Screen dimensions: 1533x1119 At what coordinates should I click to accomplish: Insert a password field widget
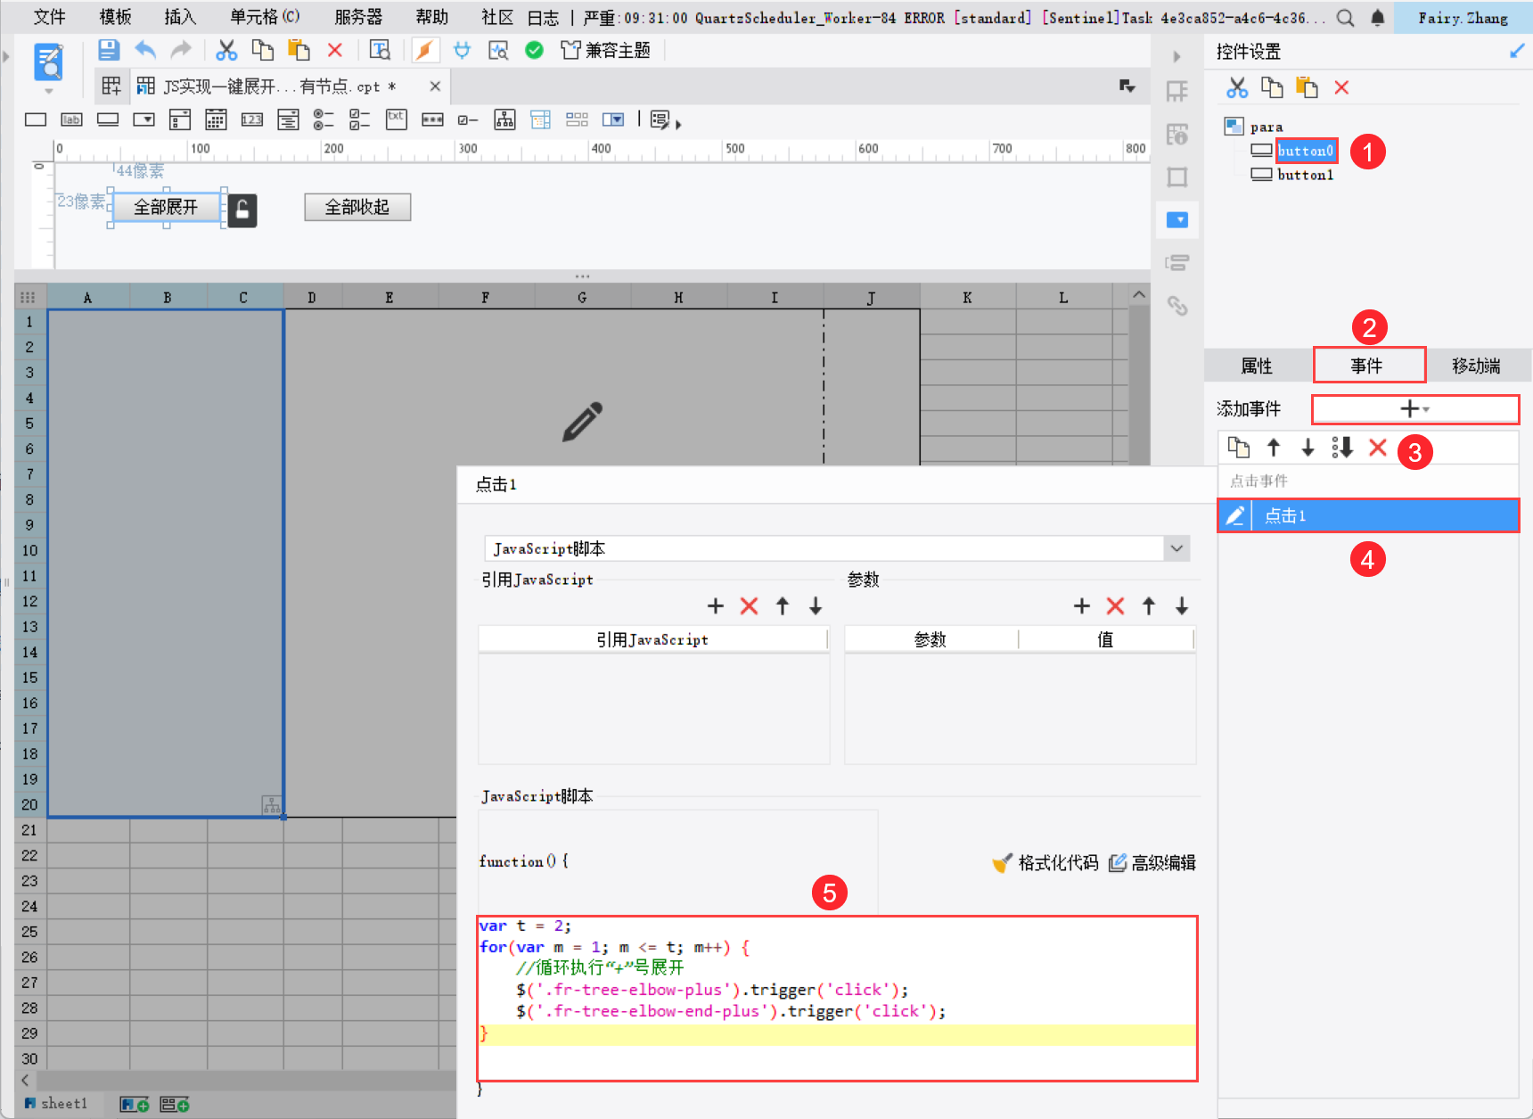click(432, 119)
